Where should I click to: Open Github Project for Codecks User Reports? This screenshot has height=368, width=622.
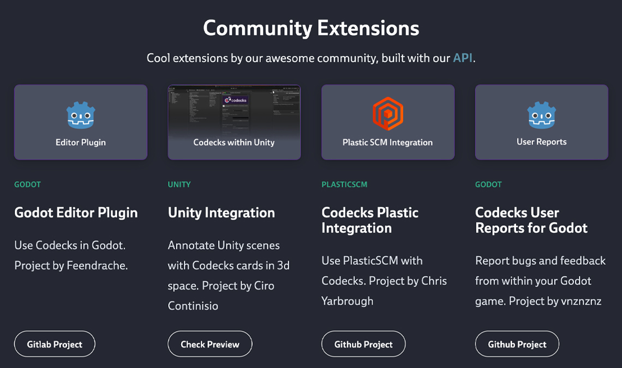[517, 344]
